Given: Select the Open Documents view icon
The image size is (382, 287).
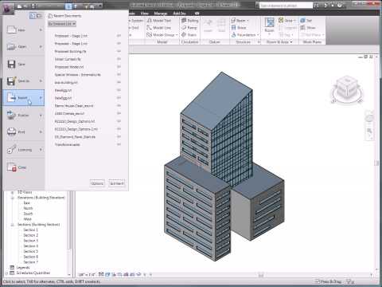Looking at the screenshot, I should click(39, 16).
